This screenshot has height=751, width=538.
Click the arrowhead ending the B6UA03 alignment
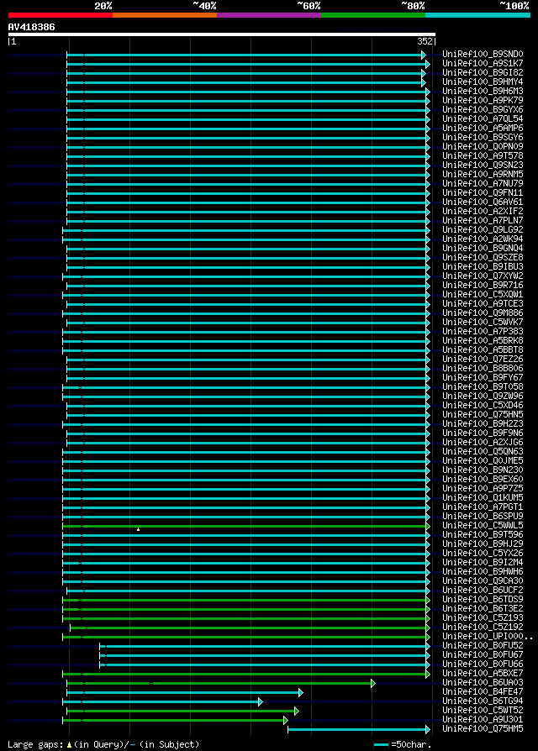(x=373, y=684)
